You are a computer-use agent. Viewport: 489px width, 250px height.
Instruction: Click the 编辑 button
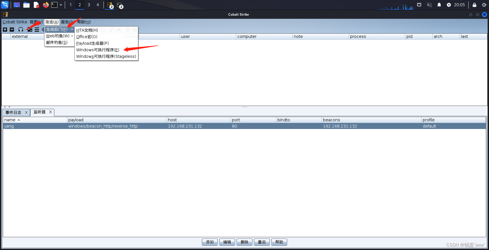[227, 242]
